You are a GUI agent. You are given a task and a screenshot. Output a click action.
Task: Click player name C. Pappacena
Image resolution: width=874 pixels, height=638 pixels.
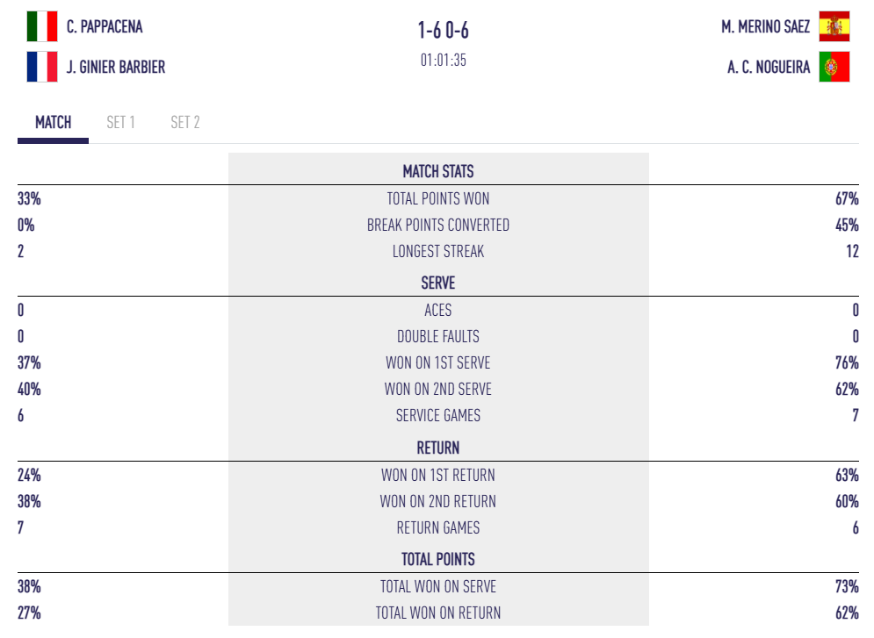(105, 27)
